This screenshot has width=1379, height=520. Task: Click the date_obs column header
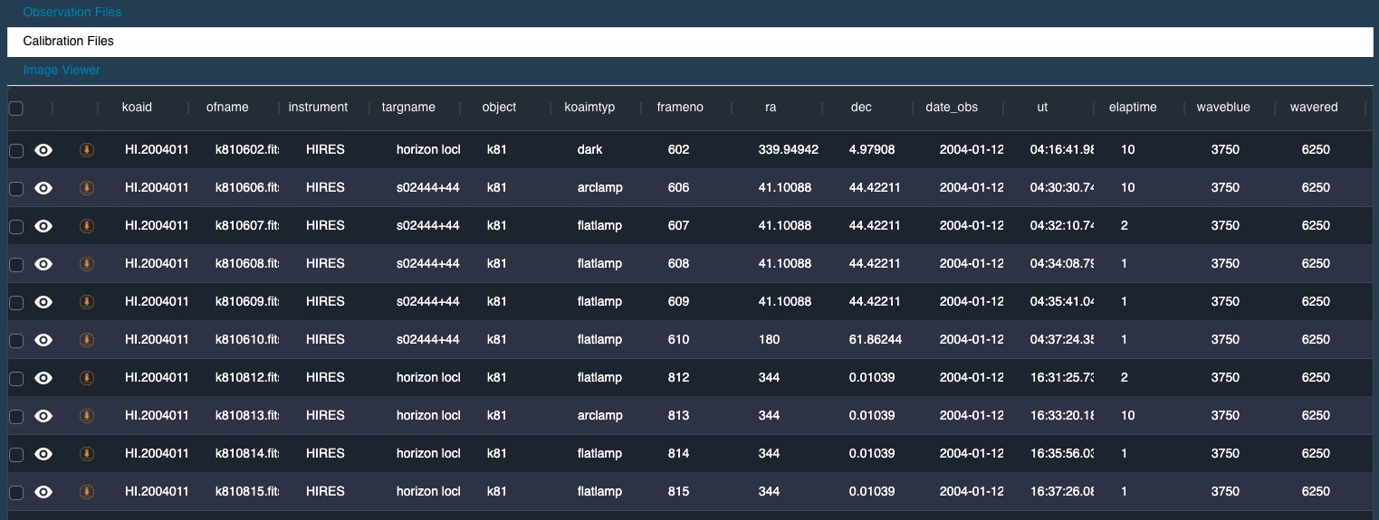coord(951,108)
